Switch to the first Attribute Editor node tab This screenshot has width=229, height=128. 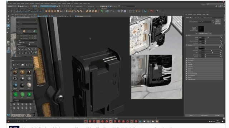pos(189,17)
